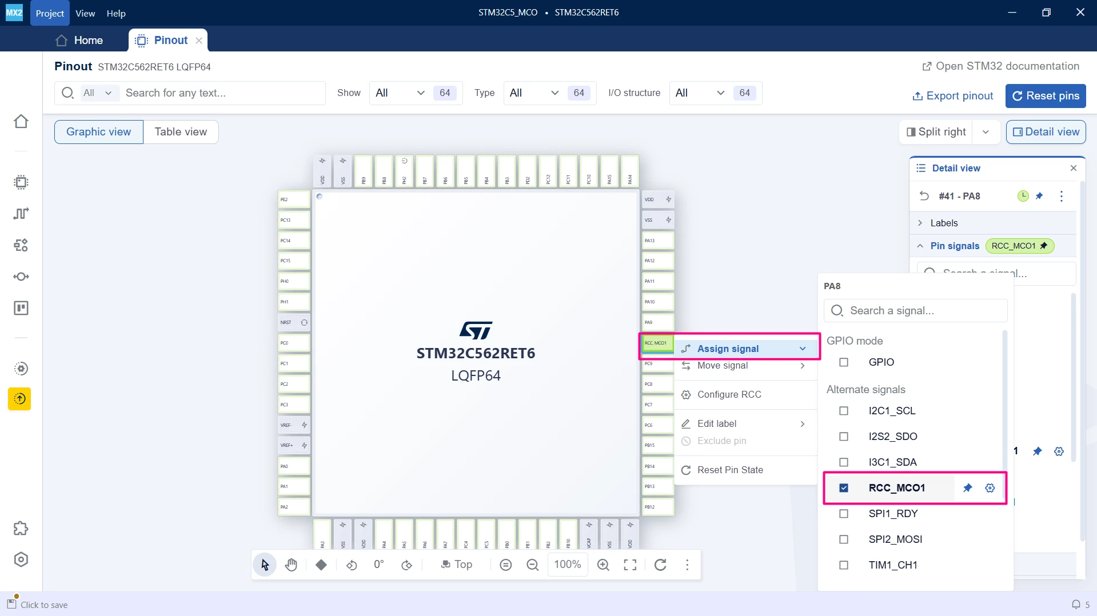Open the hexagon settings icon in sidebar
This screenshot has width=1097, height=616.
(21, 559)
